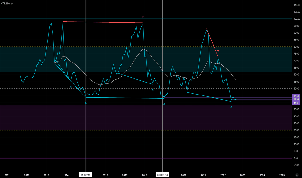
Task: Select the cyan trendline sloping down from 2020 to 2022
Action: [x=209, y=97]
